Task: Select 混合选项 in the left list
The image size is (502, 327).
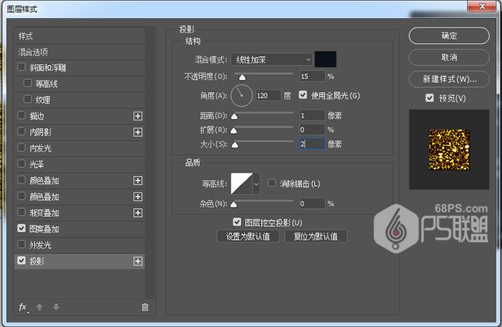Action: click(79, 52)
